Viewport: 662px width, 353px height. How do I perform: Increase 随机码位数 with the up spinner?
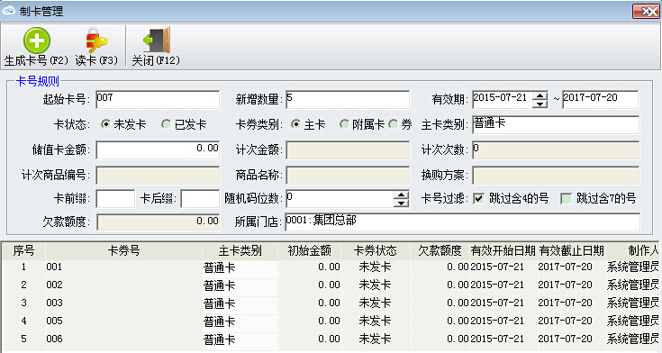click(x=401, y=195)
